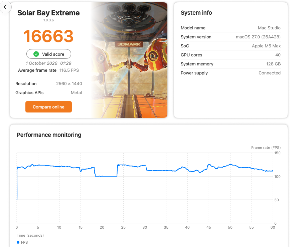Click the Power supply value Connected
The image size is (291, 247).
pos(270,73)
